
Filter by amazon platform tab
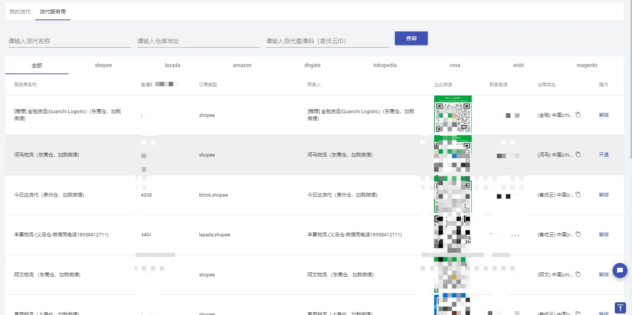[242, 65]
